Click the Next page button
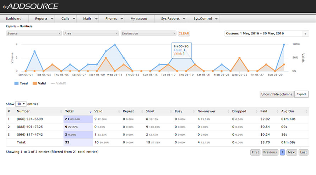 [x=292, y=152]
